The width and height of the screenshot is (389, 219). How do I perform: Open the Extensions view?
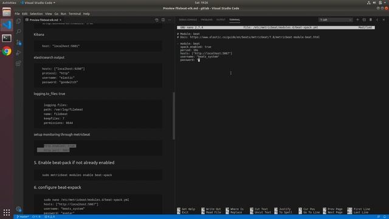pos(18,63)
